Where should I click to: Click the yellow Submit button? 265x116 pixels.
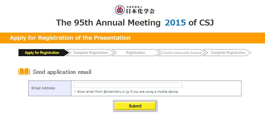[135, 106]
